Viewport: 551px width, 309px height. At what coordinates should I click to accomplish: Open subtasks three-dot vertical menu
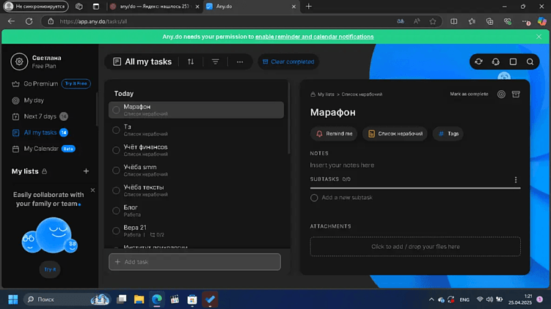click(516, 179)
